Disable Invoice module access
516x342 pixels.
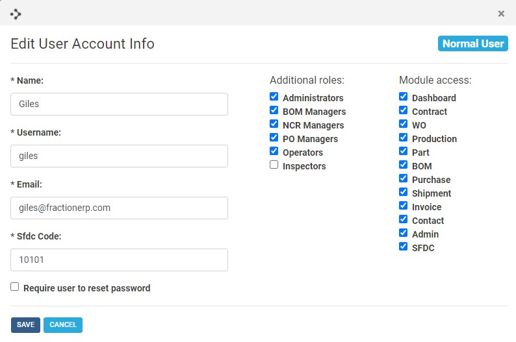(x=404, y=206)
